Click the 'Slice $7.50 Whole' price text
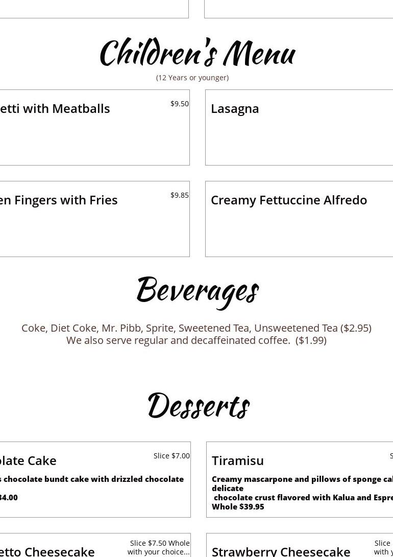Image resolution: width=393 pixels, height=557 pixels. [159, 543]
